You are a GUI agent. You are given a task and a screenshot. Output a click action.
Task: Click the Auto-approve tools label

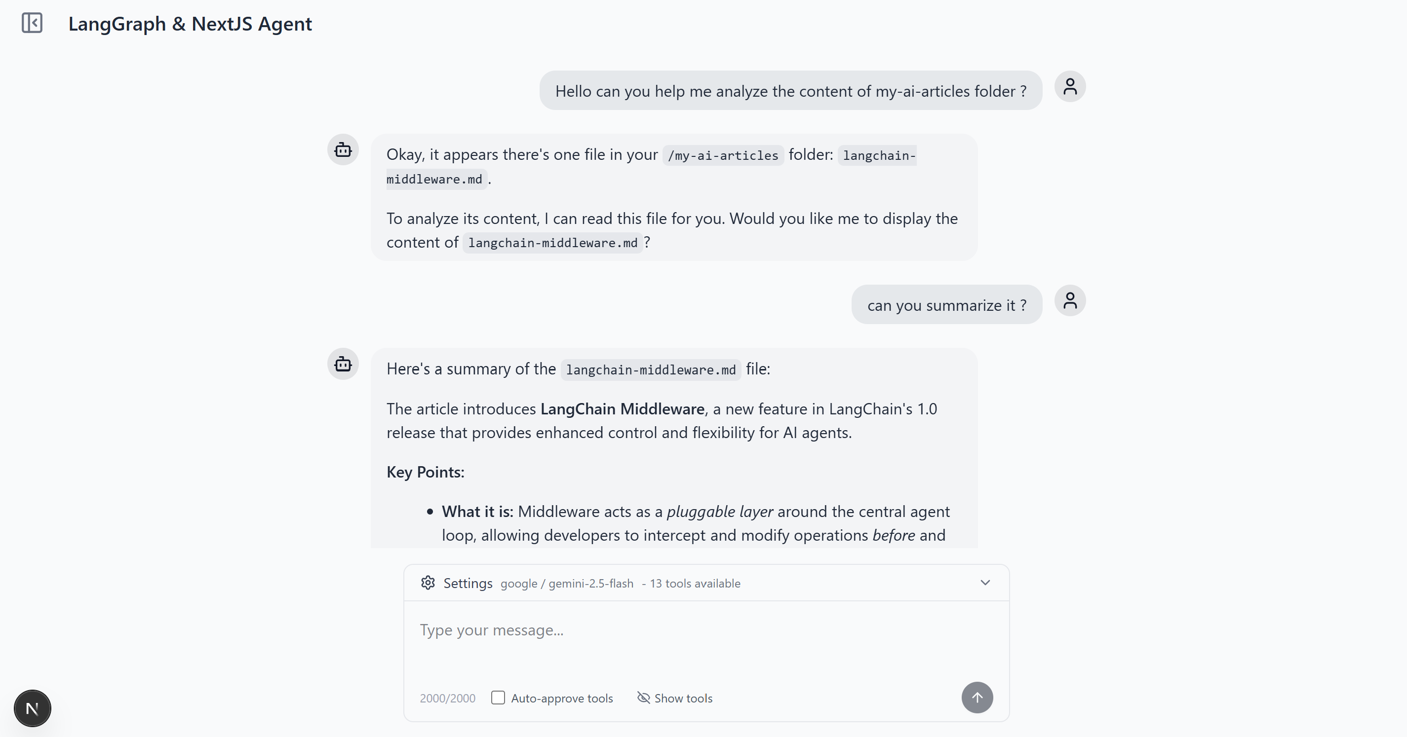click(561, 698)
